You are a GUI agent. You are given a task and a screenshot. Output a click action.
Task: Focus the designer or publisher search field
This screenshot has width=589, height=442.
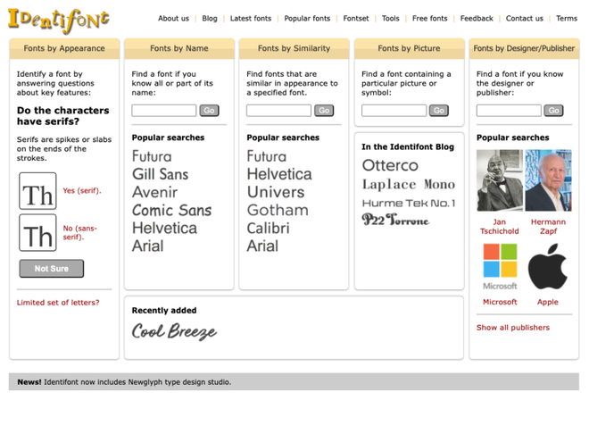(x=509, y=111)
